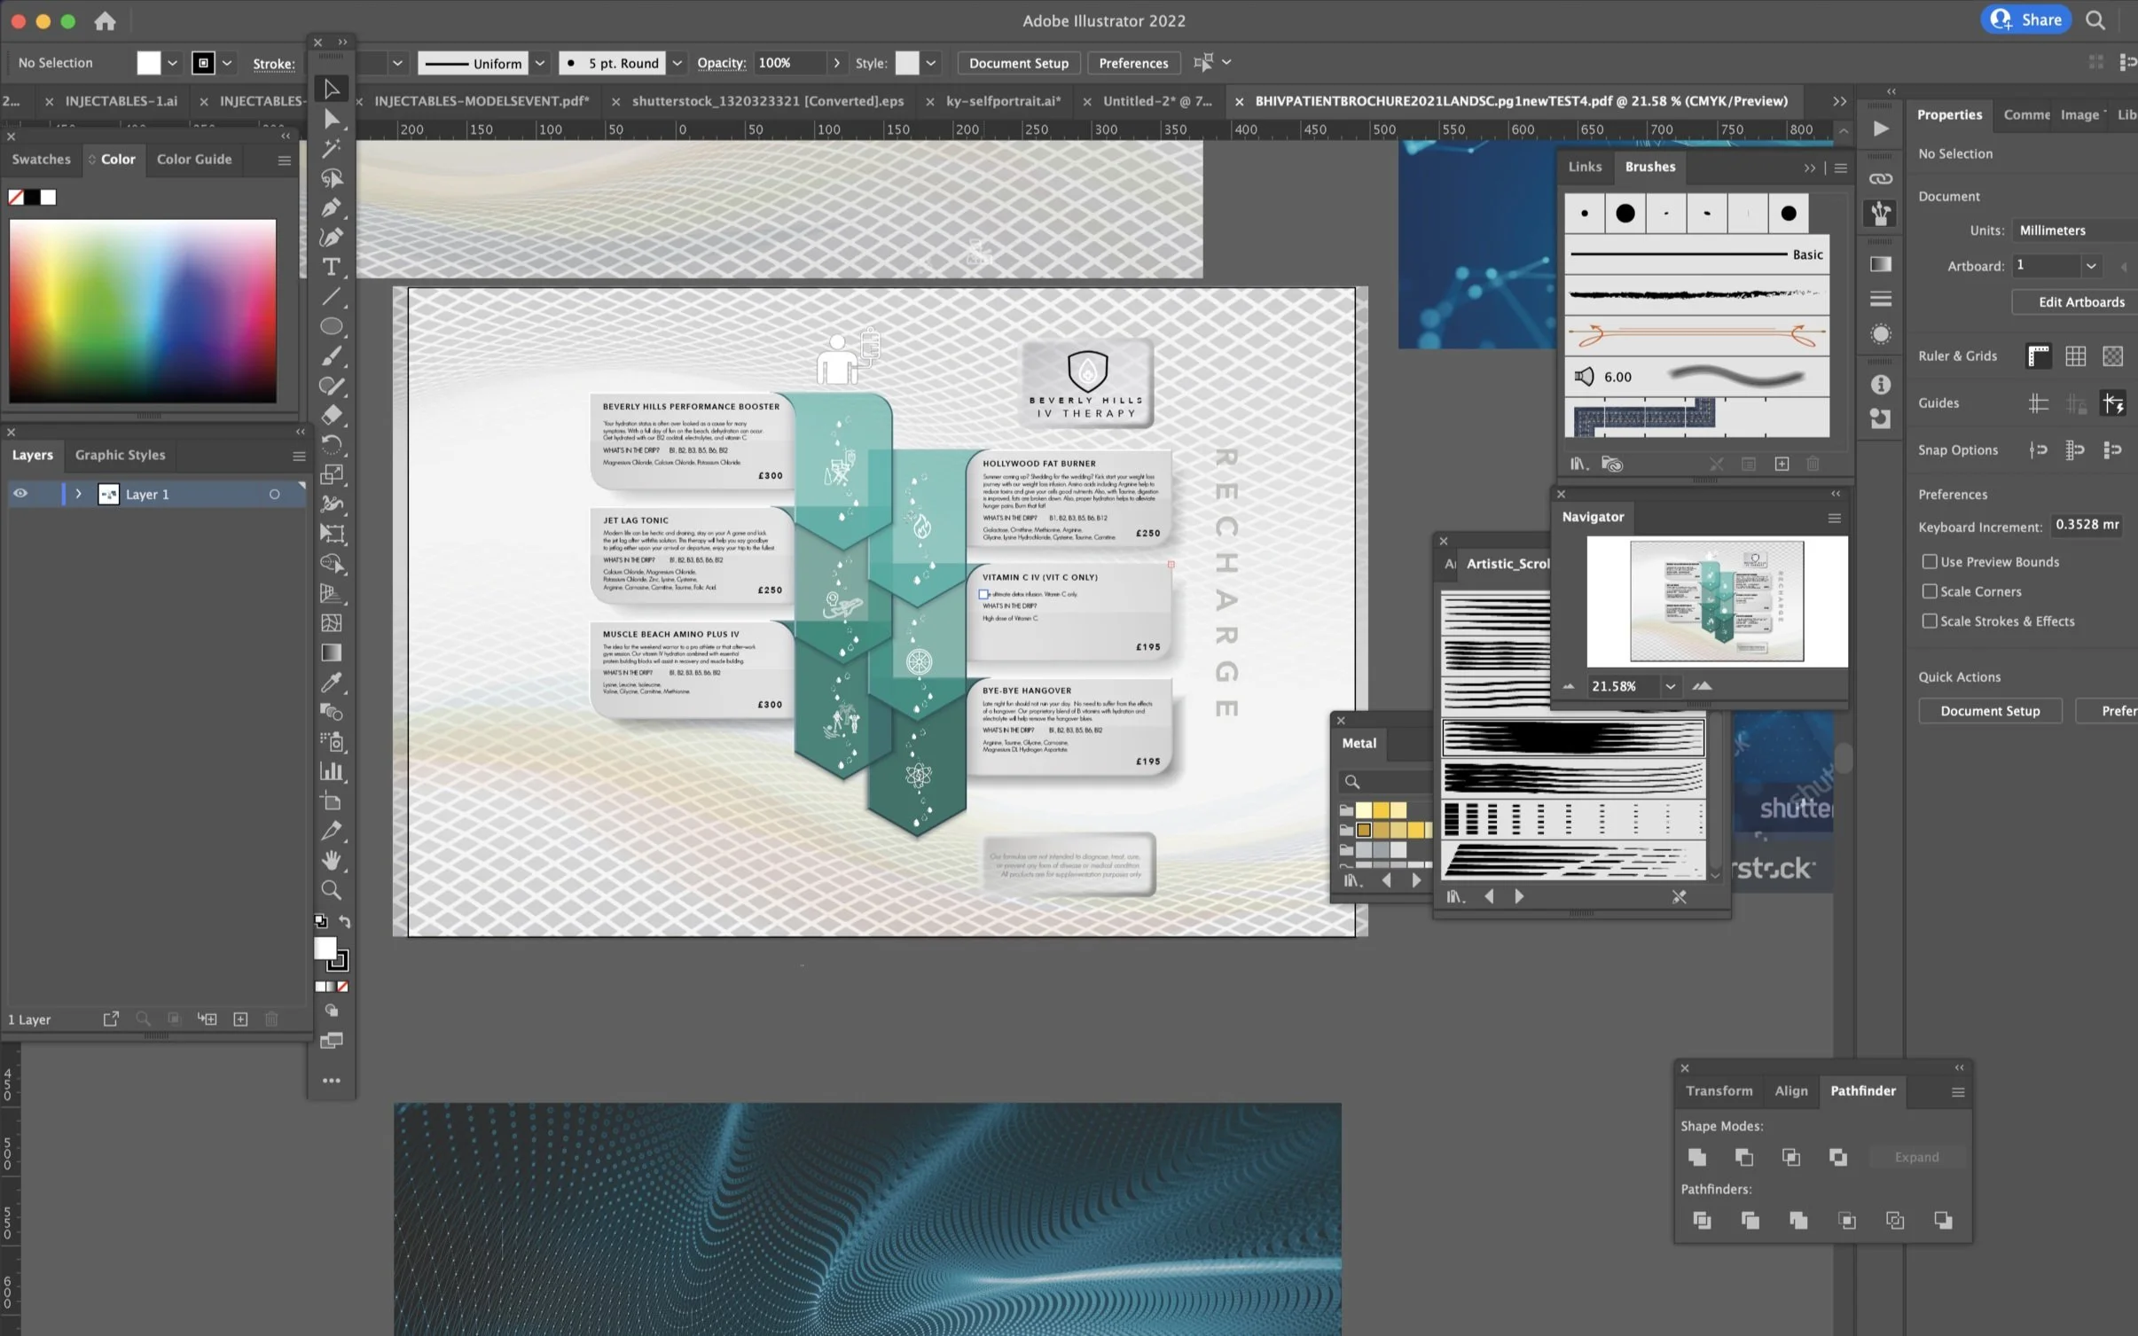This screenshot has height=1336, width=2138.
Task: Select the Ellipse tool
Action: pyautogui.click(x=332, y=326)
